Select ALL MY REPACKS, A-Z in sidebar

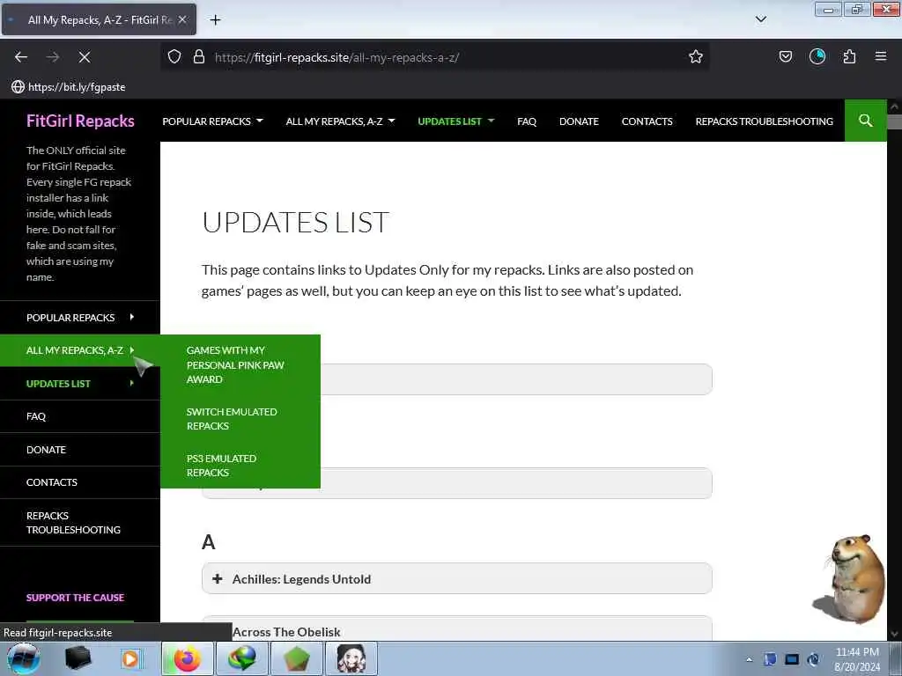point(75,350)
